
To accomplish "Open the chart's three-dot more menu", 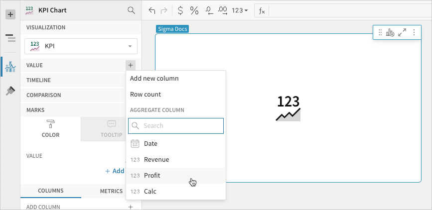I will (414, 32).
